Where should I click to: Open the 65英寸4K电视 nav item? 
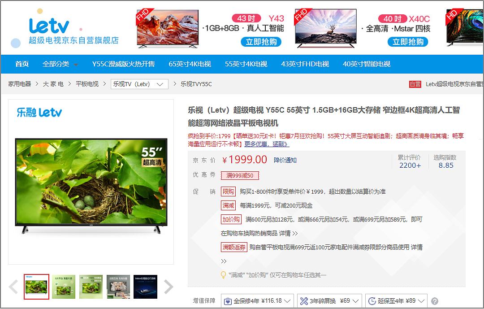(190, 64)
